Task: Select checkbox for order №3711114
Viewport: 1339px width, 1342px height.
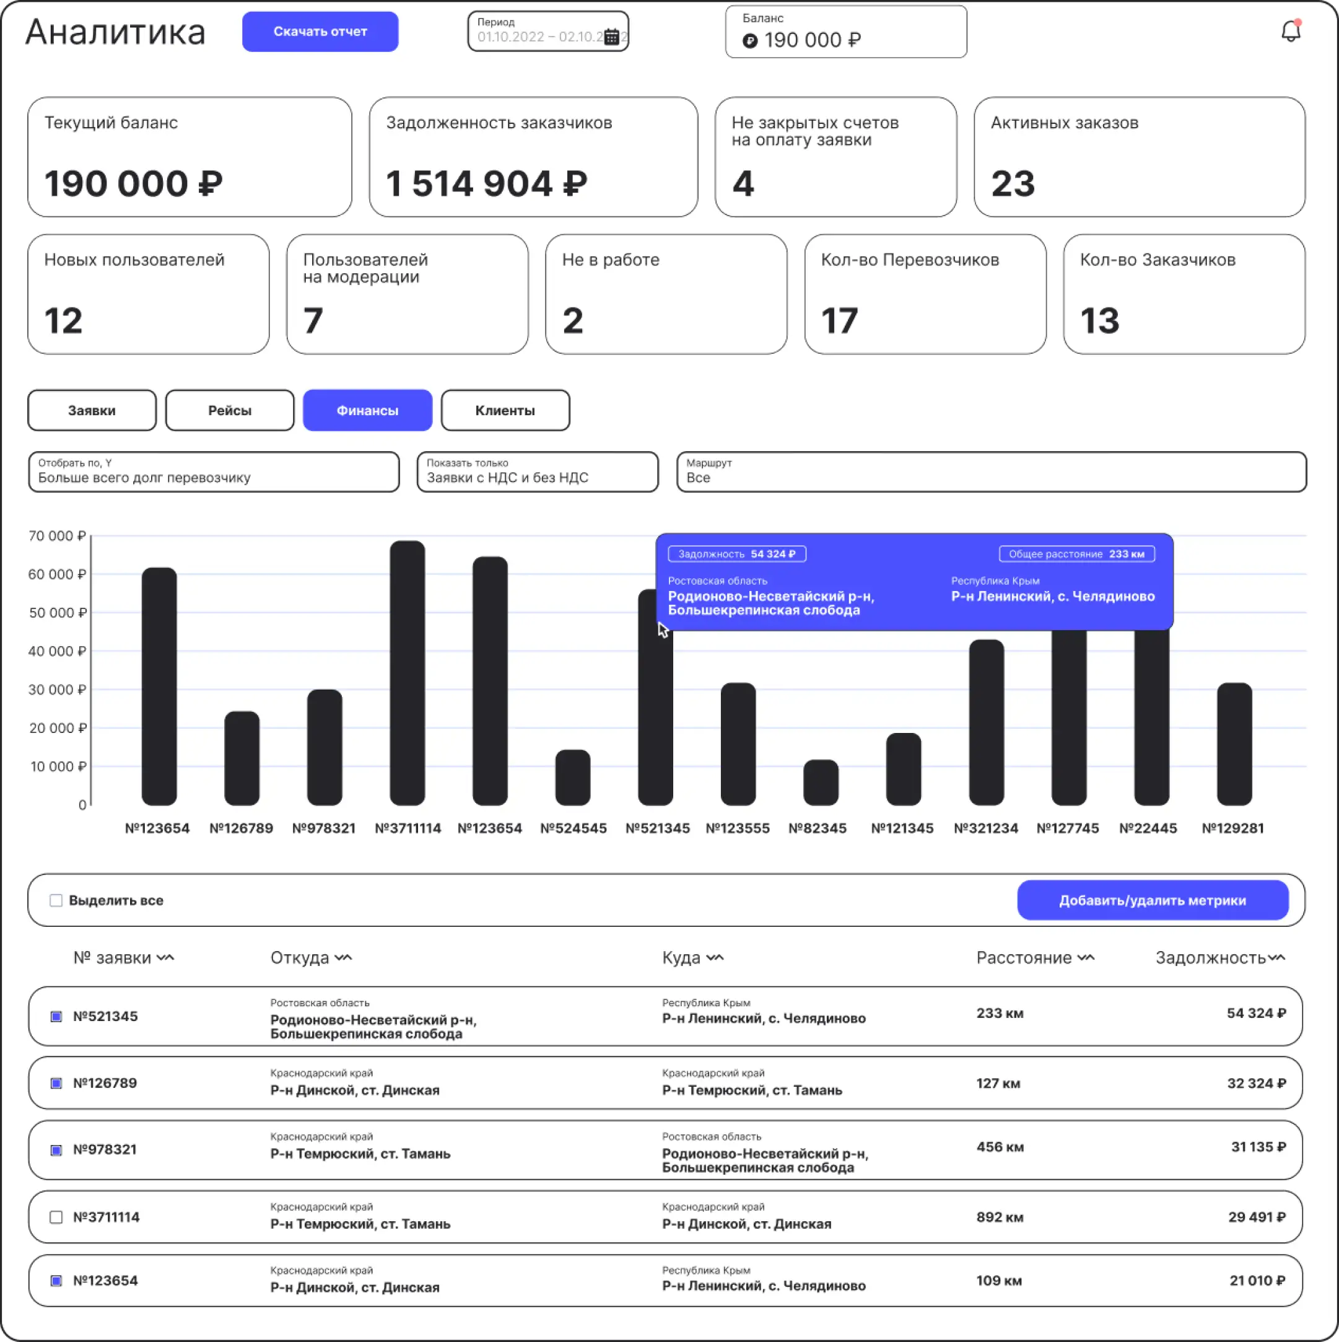Action: (x=56, y=1217)
